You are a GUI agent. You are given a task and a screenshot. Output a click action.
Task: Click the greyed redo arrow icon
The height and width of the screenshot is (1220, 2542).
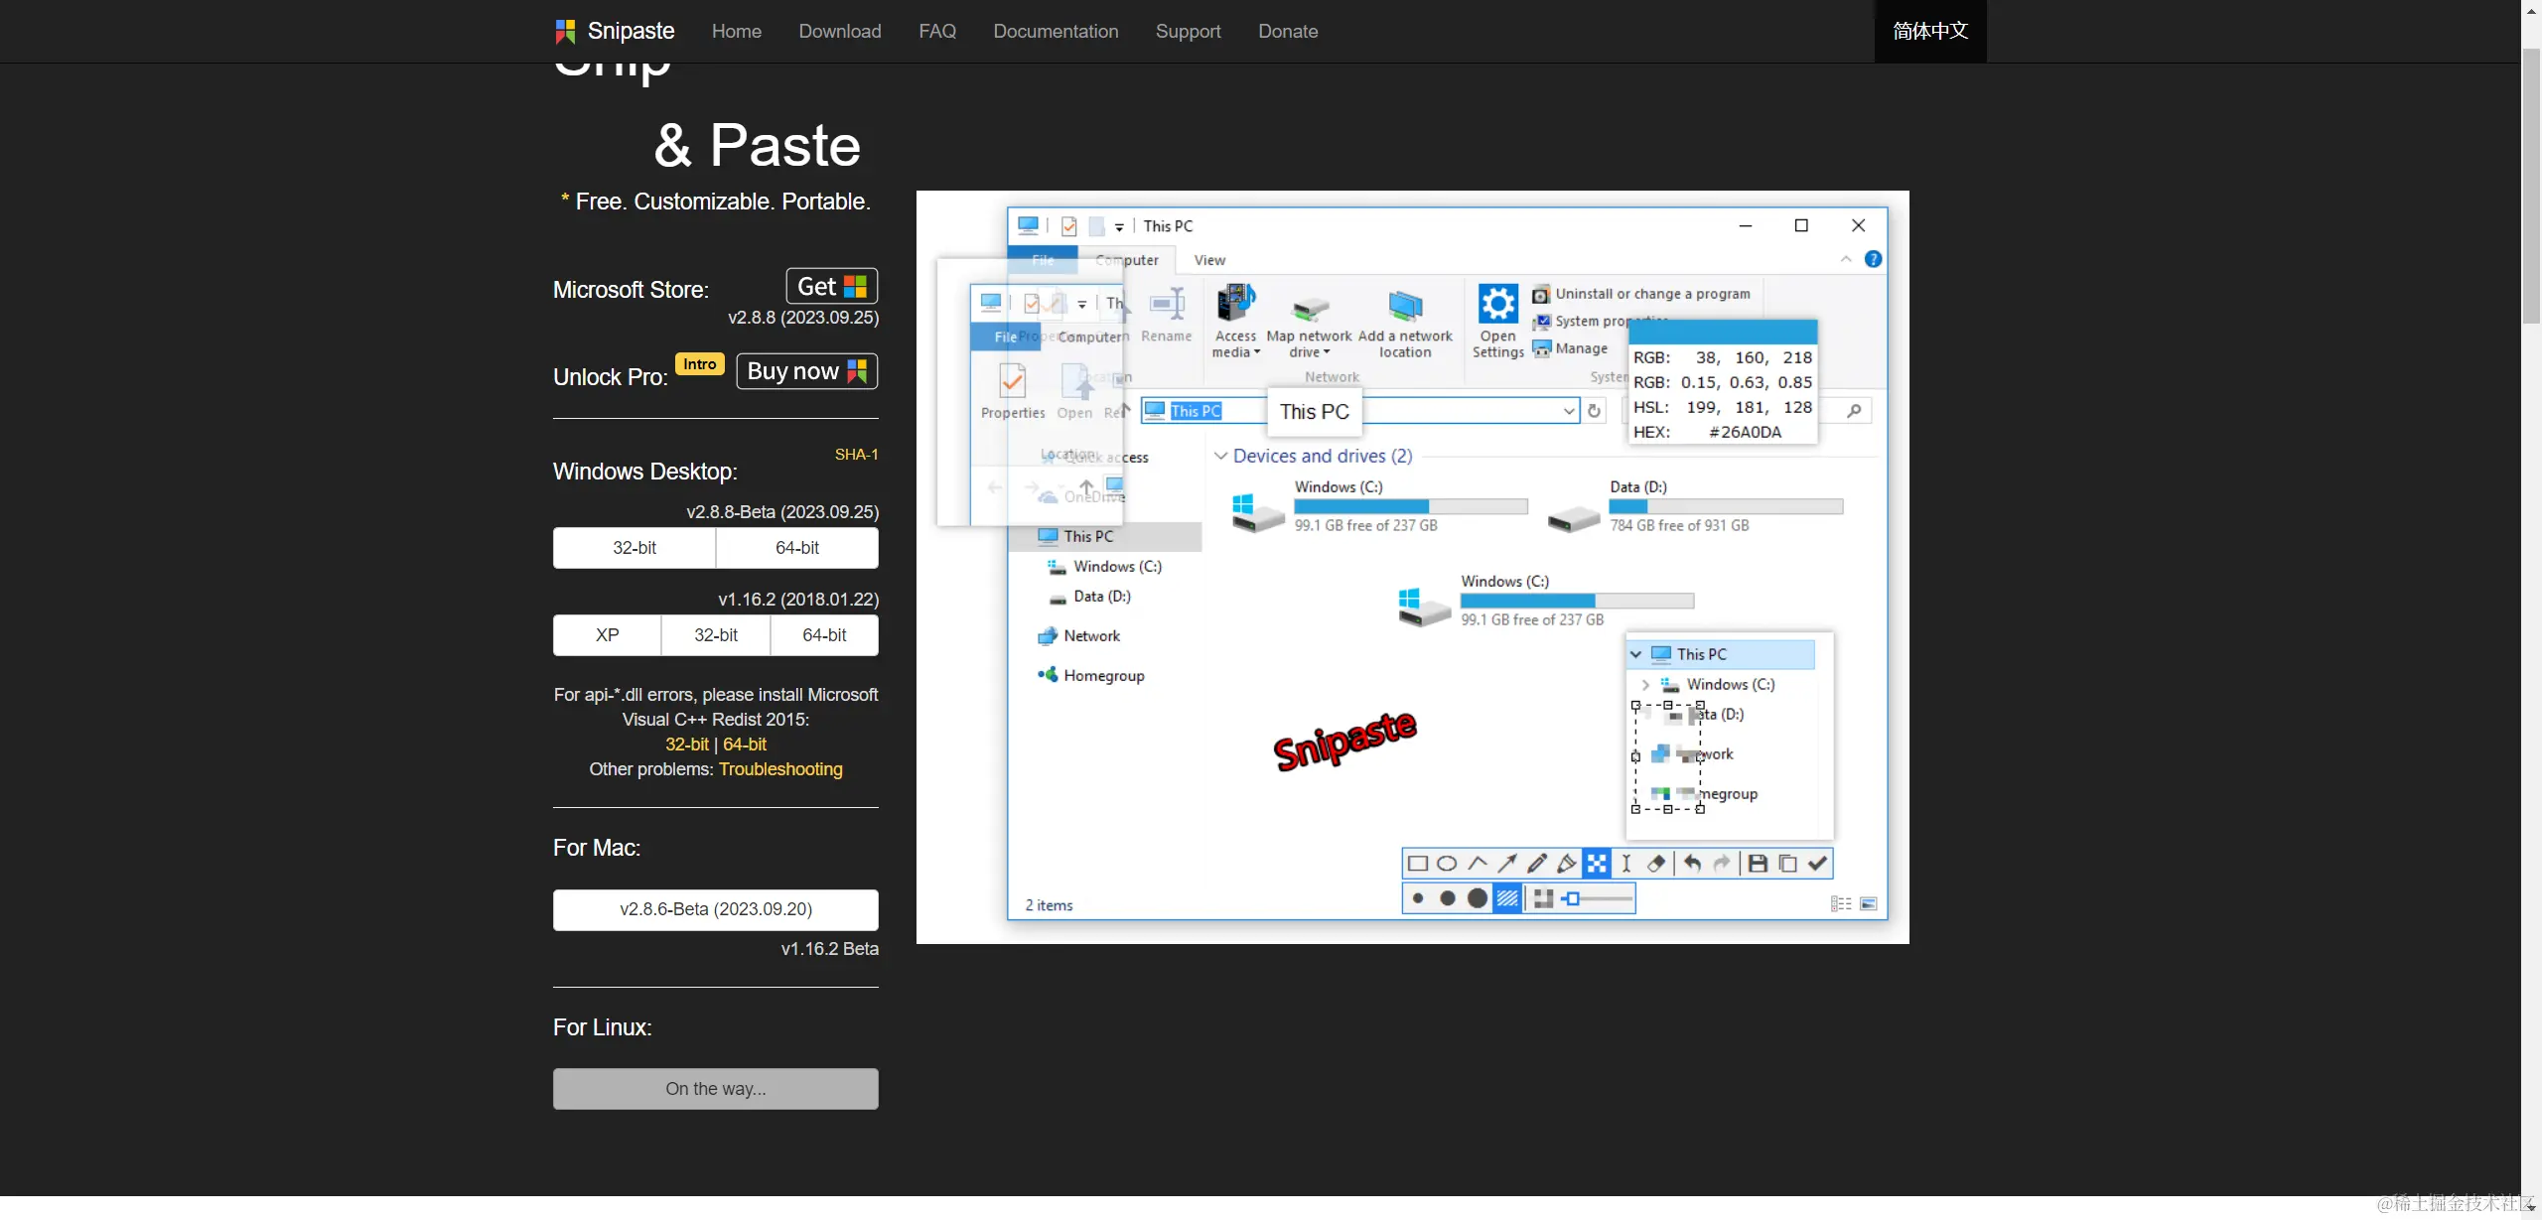pos(1722,864)
